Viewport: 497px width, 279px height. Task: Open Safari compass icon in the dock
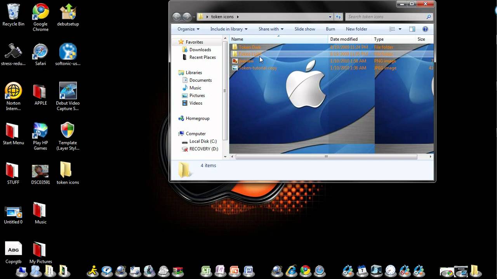tap(320, 270)
